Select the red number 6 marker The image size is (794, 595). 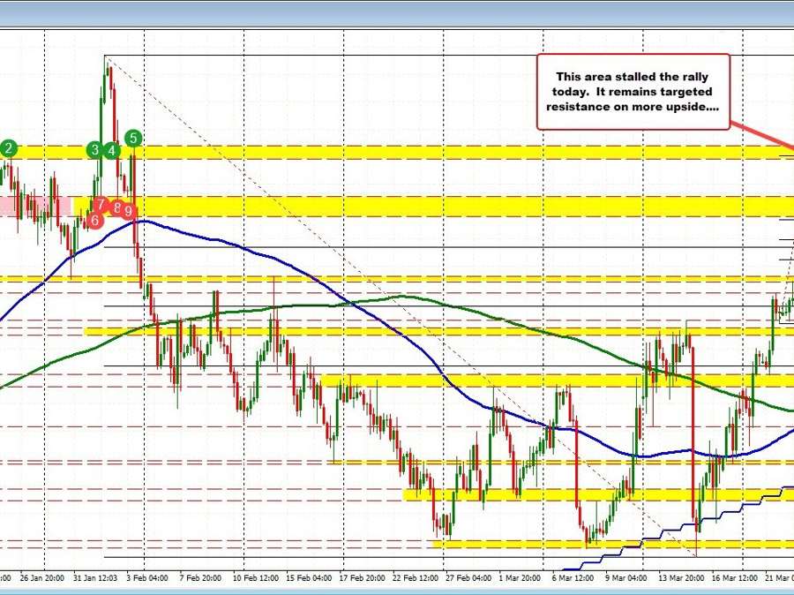93,218
